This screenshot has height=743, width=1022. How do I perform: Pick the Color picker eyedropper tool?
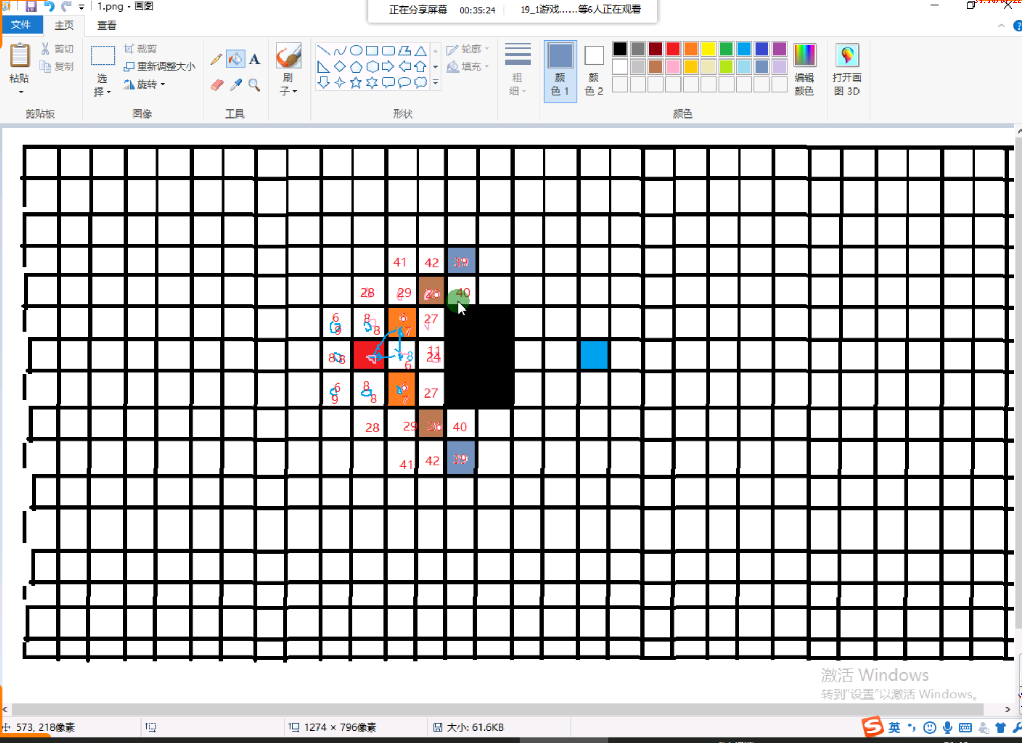click(236, 85)
